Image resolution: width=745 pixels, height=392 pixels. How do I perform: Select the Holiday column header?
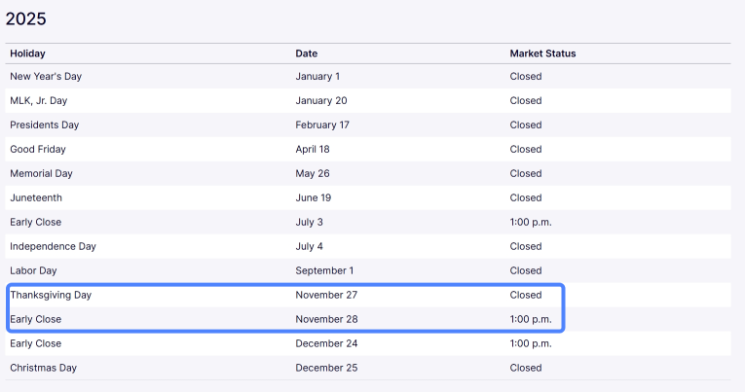[27, 53]
